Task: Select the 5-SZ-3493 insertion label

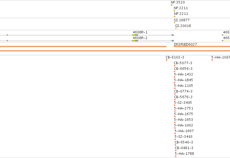Action: click(184, 137)
